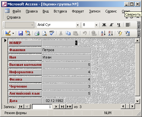The height and width of the screenshot is (117, 142).
Task: Sort ascending with the А-Я icon
Action: tap(103, 33)
